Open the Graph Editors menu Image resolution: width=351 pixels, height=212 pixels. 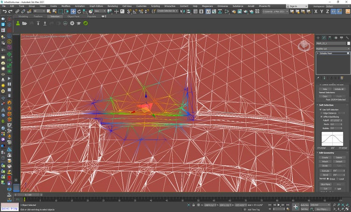[x=97, y=7]
